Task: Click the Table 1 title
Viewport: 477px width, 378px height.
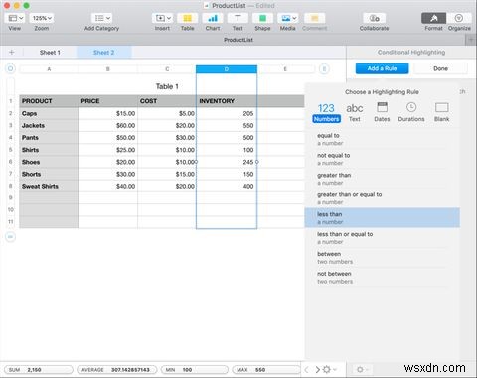Action: (167, 86)
